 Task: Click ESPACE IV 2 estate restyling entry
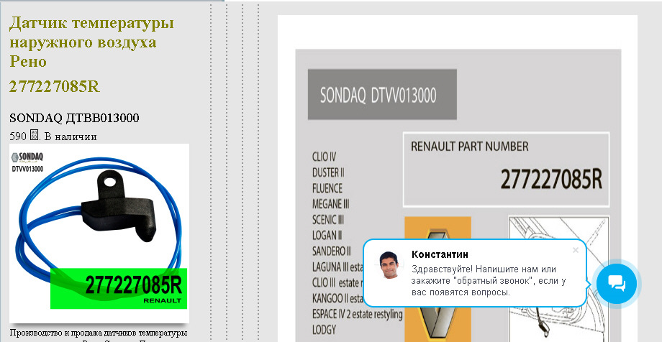point(357,314)
